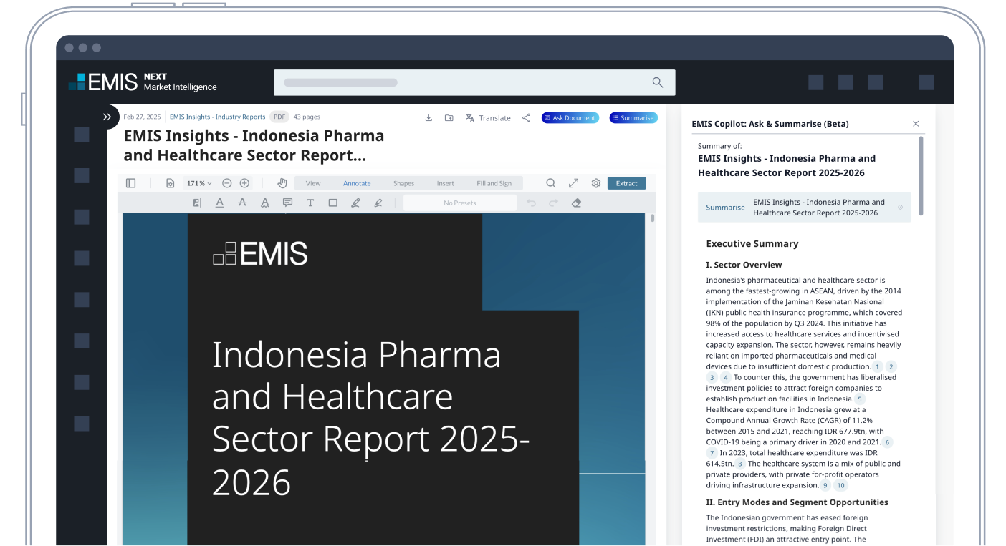Click the Copilot summary panel scrollbar

click(x=921, y=175)
